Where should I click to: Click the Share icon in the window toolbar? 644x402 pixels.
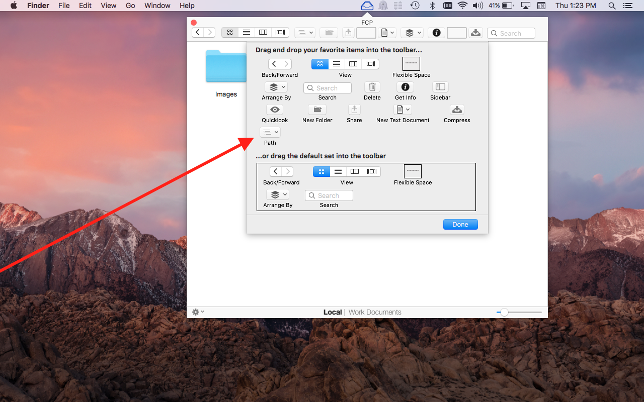[x=348, y=33]
